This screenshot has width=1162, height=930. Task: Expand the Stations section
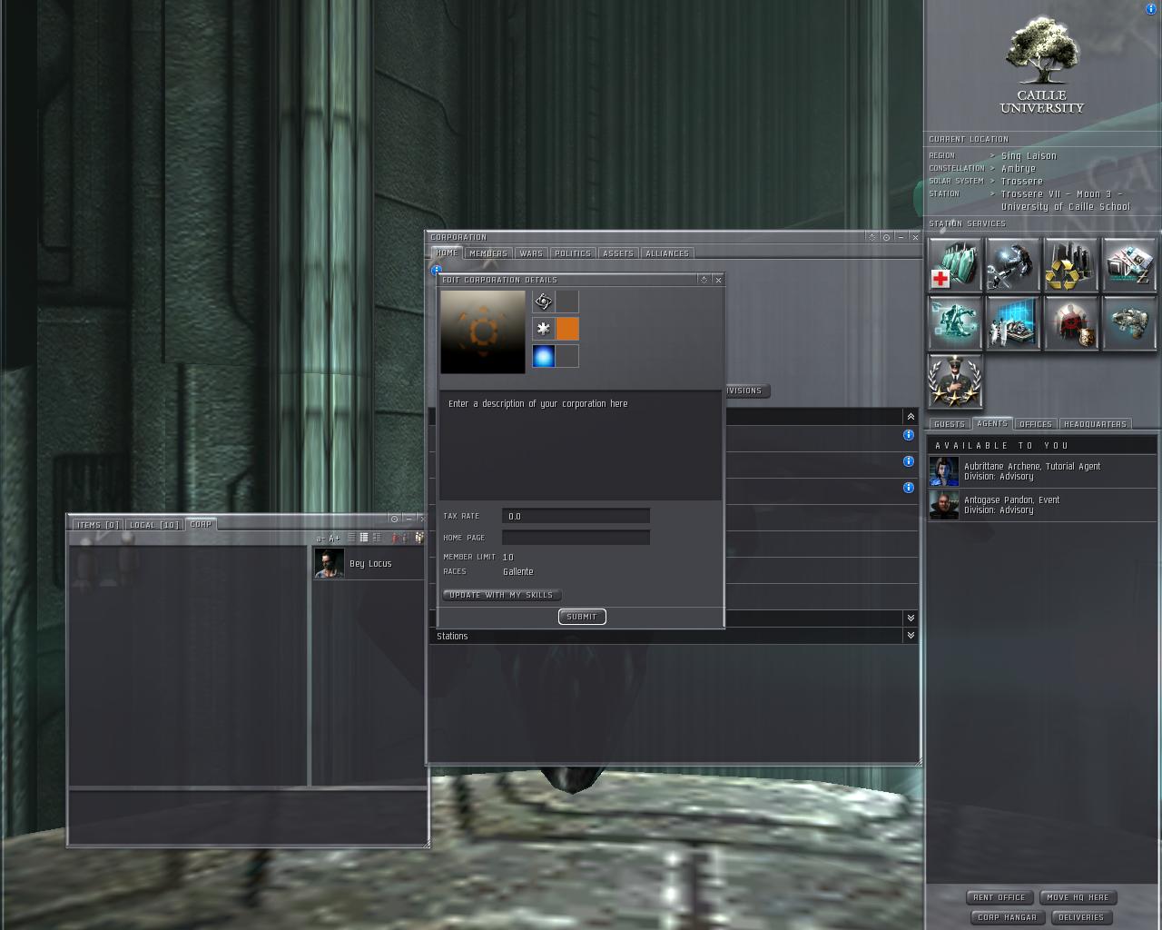point(911,636)
